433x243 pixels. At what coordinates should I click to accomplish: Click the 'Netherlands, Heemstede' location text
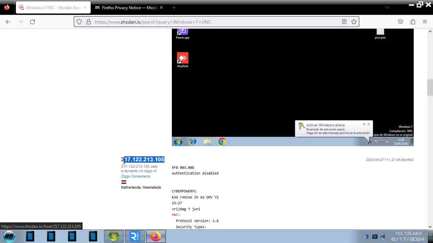click(141, 187)
